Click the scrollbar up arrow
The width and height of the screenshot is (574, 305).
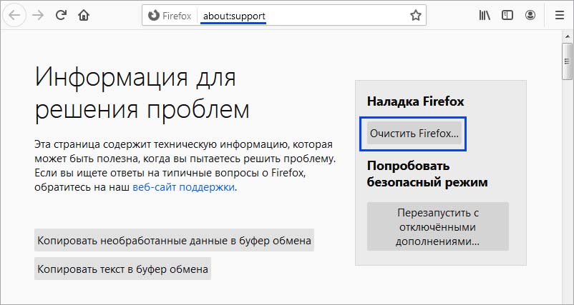click(568, 36)
